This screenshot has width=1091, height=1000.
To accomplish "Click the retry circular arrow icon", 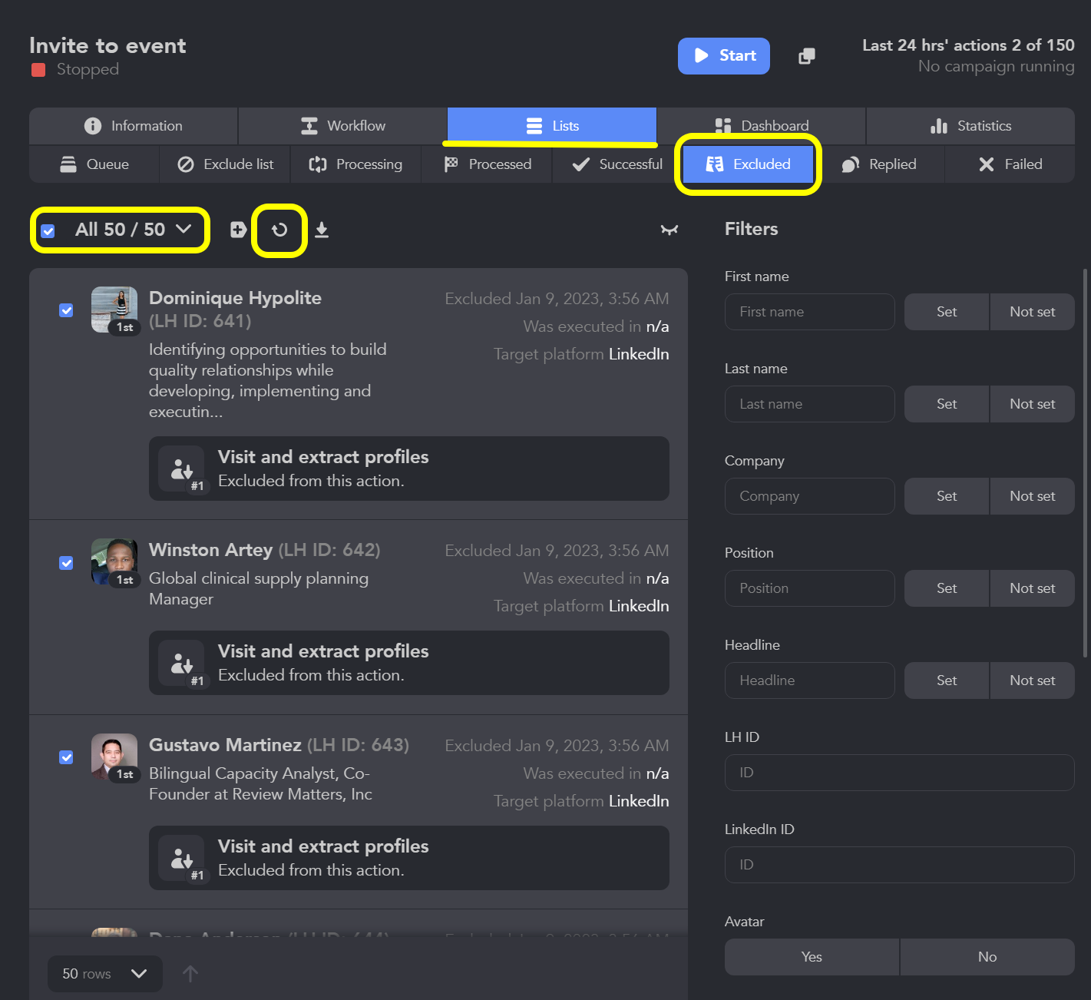I will point(279,230).
